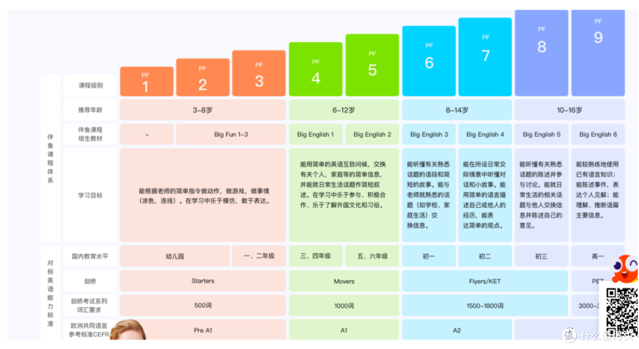The image size is (639, 349).
Task: Click the Big English 4 cell
Action: pyautogui.click(x=485, y=134)
